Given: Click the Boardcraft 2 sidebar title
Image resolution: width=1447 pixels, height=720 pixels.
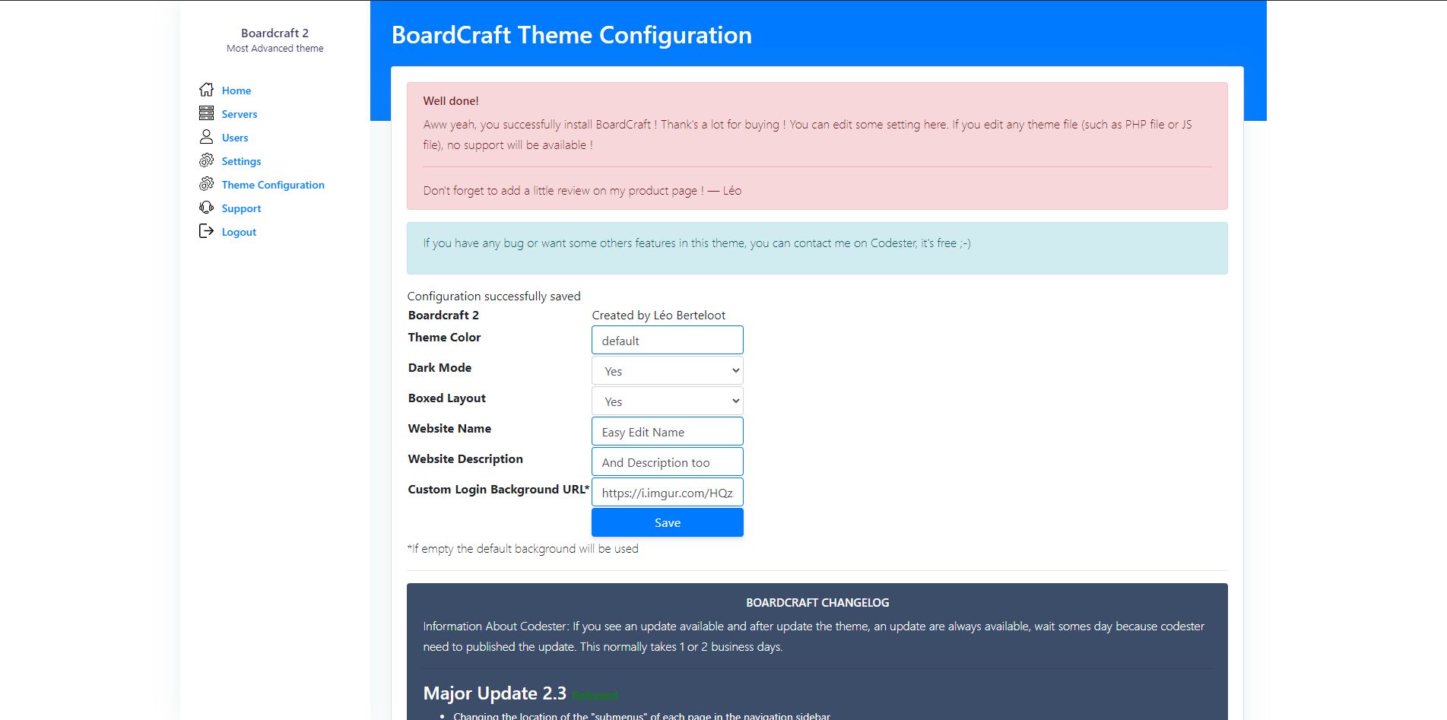Looking at the screenshot, I should coord(274,33).
